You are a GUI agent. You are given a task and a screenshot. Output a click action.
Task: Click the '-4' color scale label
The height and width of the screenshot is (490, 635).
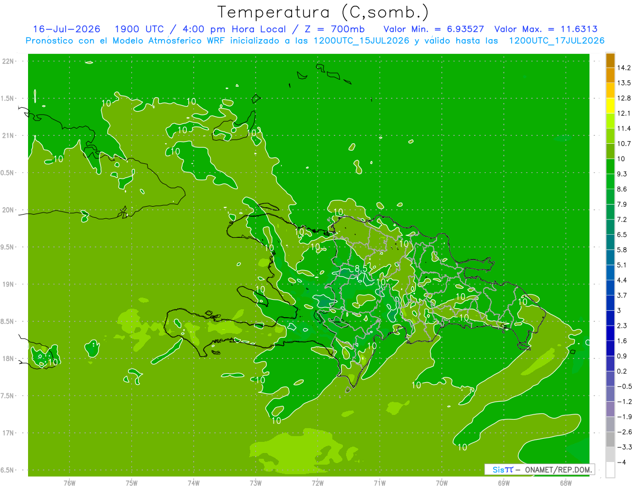coord(622,462)
